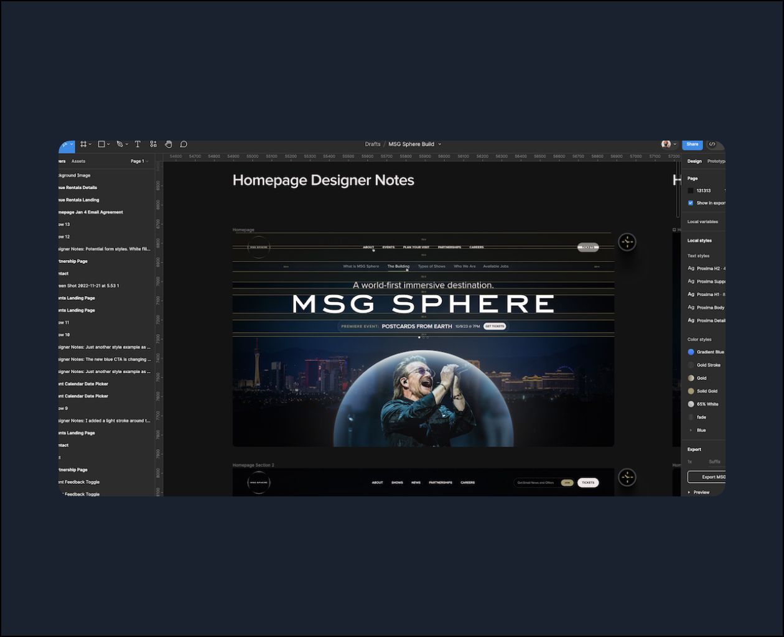The image size is (784, 637).
Task: Expand the Blue color style folder
Action: click(x=690, y=430)
